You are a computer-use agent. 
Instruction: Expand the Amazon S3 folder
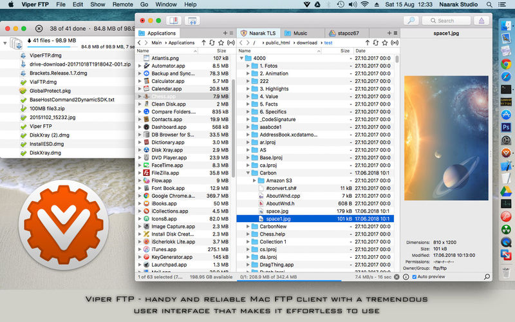pyautogui.click(x=256, y=180)
